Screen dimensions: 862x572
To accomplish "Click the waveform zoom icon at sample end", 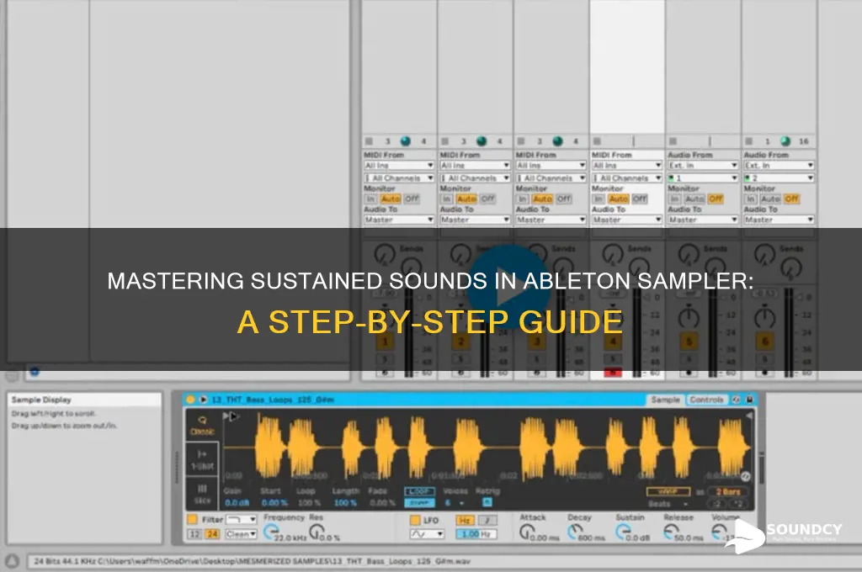I will click(x=746, y=476).
